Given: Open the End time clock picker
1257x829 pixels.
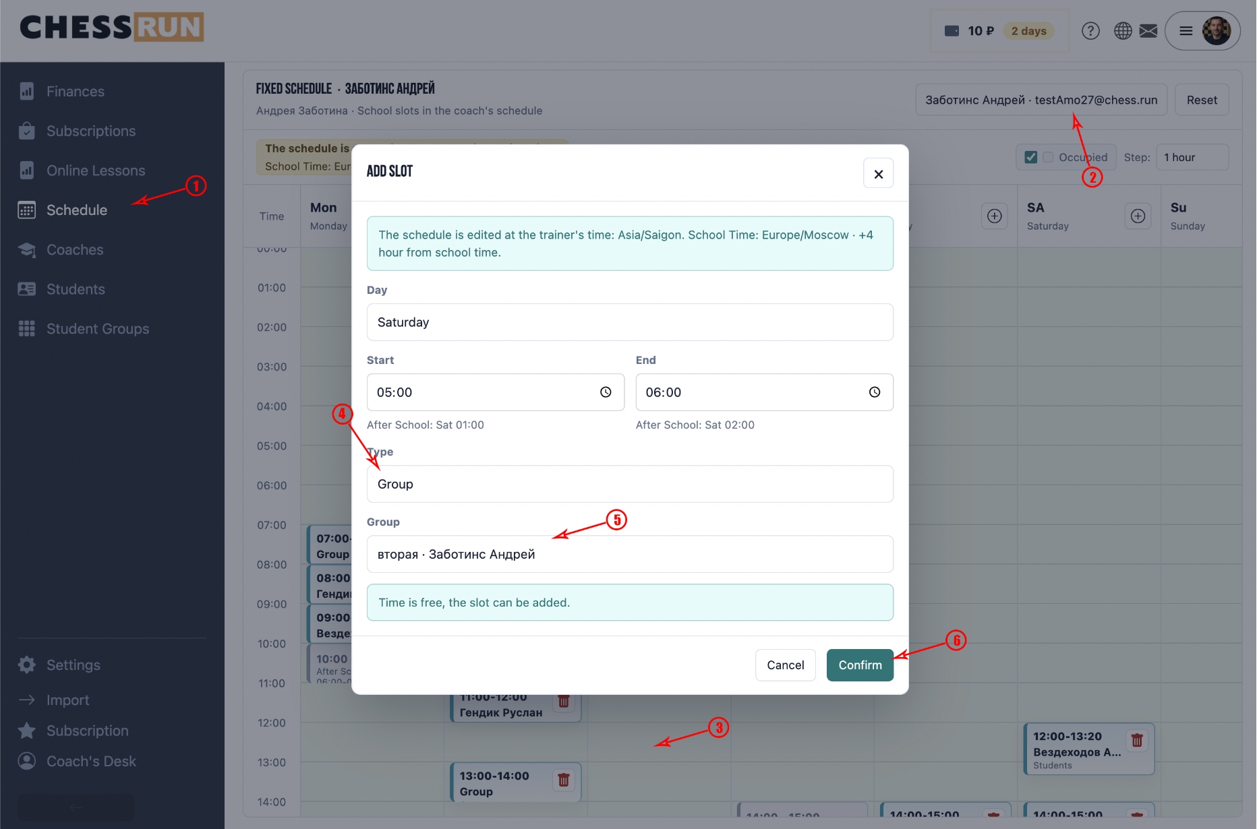Looking at the screenshot, I should pos(875,392).
